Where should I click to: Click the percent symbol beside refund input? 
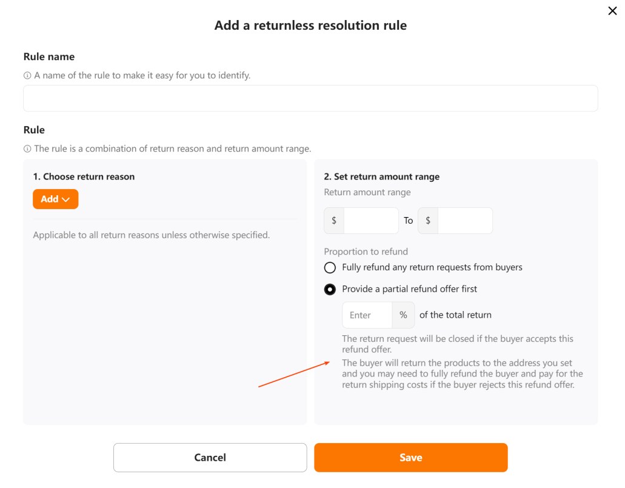[403, 315]
